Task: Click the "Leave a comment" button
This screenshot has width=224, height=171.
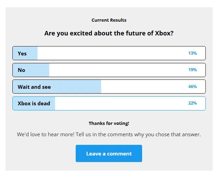Action: 109,153
